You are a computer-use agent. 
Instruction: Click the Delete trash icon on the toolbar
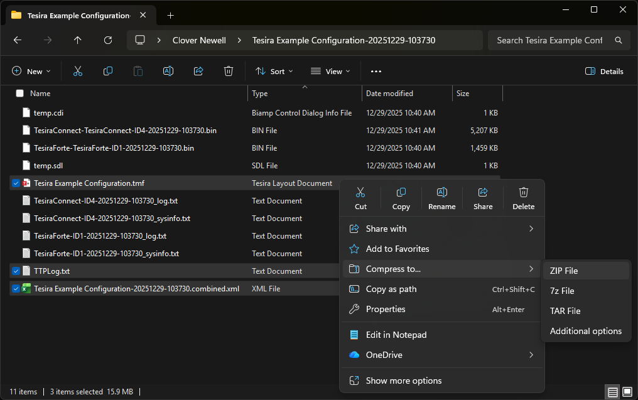[x=228, y=71]
